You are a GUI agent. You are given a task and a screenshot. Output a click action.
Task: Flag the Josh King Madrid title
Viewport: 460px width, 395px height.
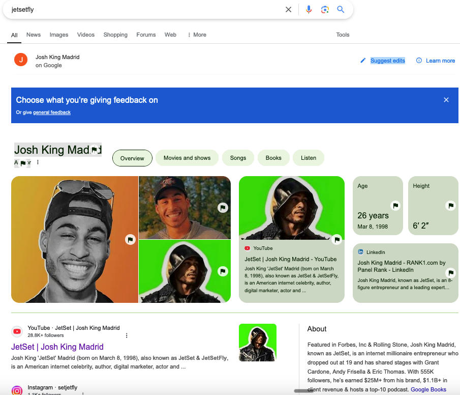[x=94, y=150]
